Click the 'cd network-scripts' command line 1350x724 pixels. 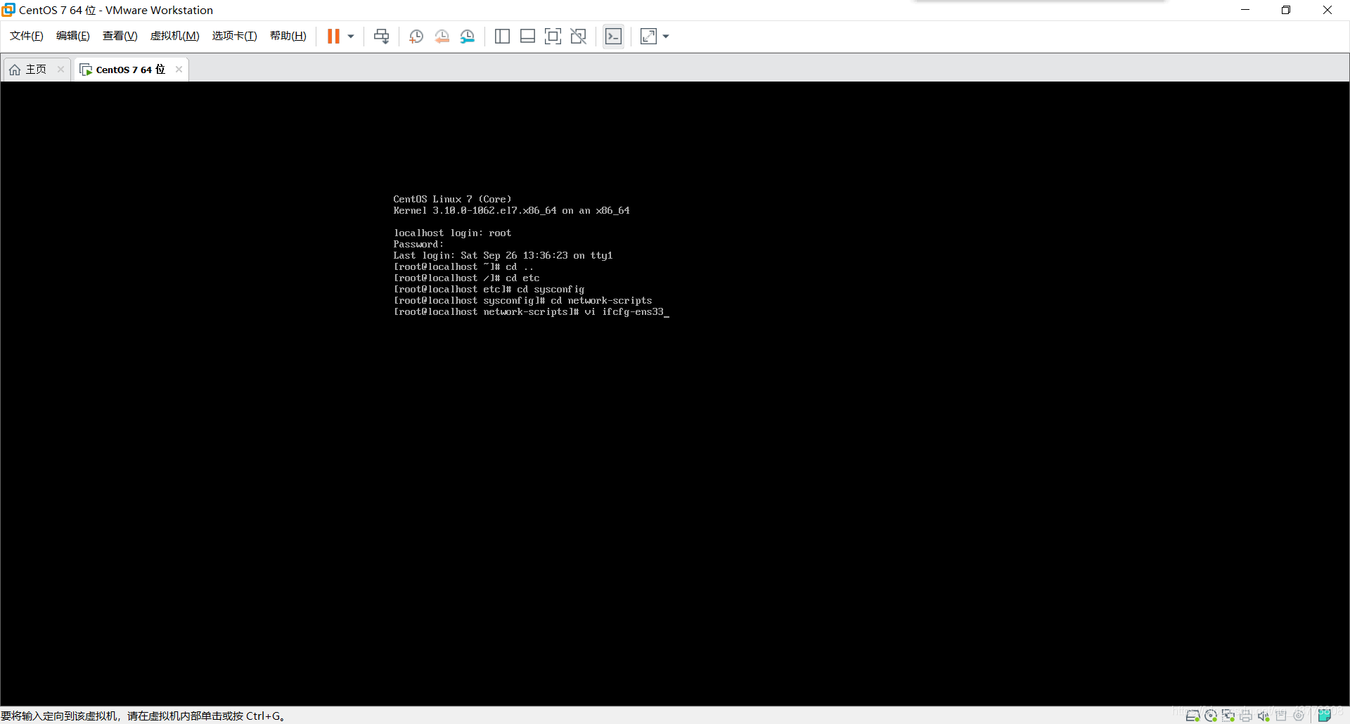[x=523, y=301]
